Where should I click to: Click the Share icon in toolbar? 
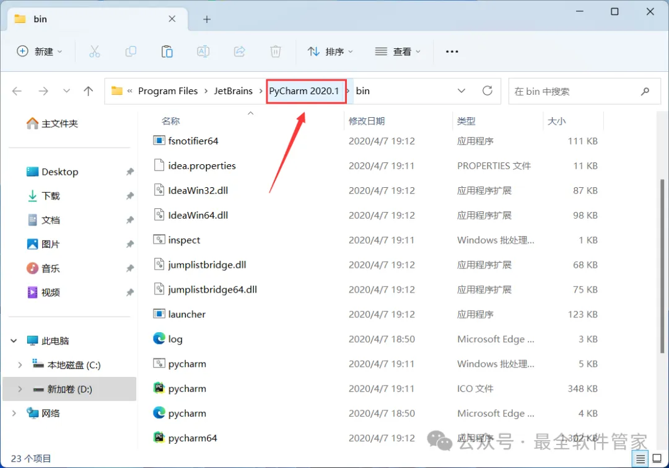[x=239, y=51]
